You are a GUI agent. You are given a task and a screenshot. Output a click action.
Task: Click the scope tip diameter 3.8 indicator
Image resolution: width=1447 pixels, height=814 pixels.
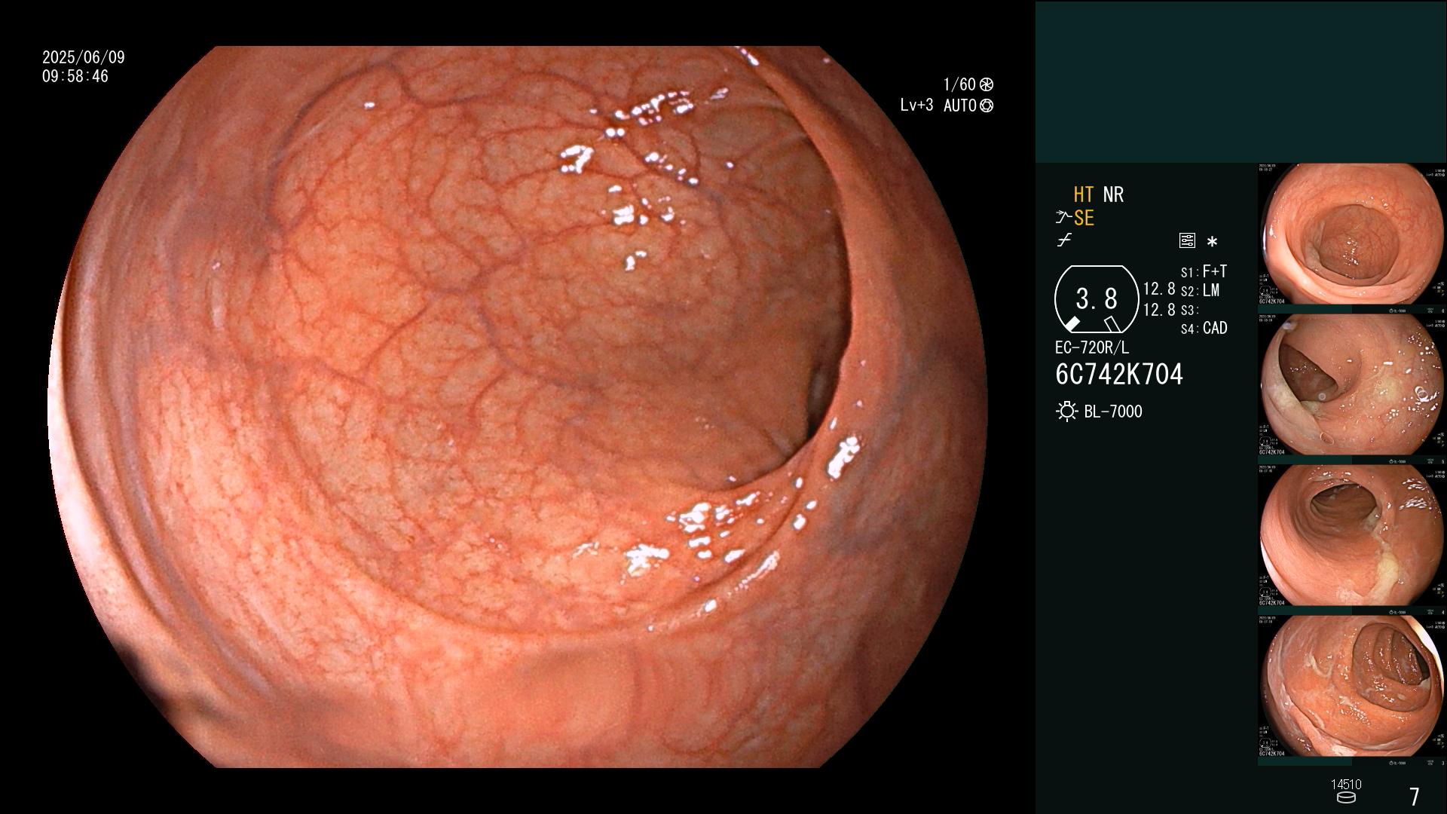[1097, 300]
